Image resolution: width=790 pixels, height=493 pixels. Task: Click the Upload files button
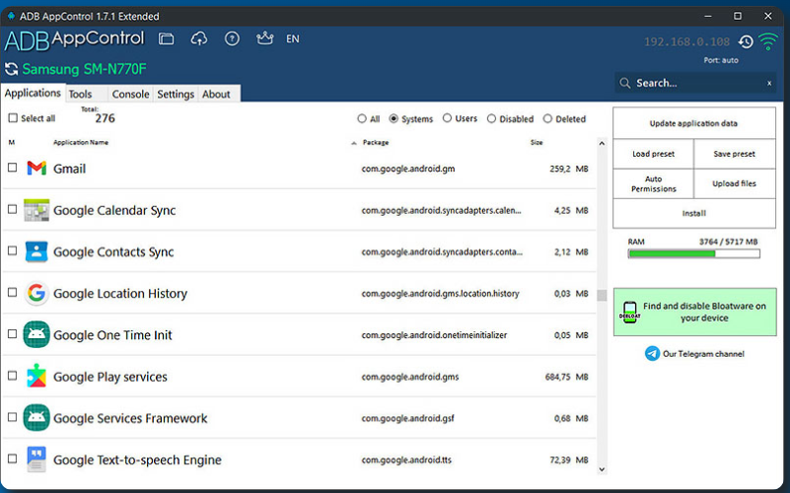click(x=735, y=183)
